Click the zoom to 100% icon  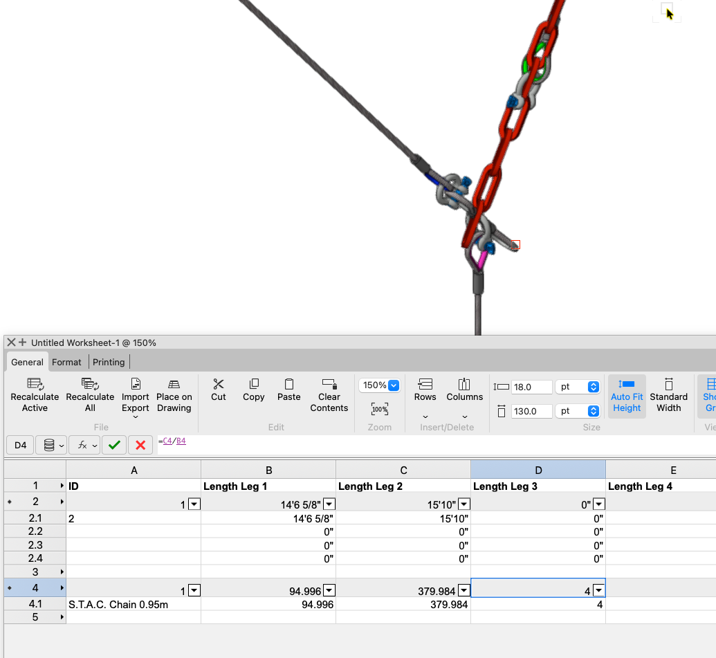pos(379,409)
